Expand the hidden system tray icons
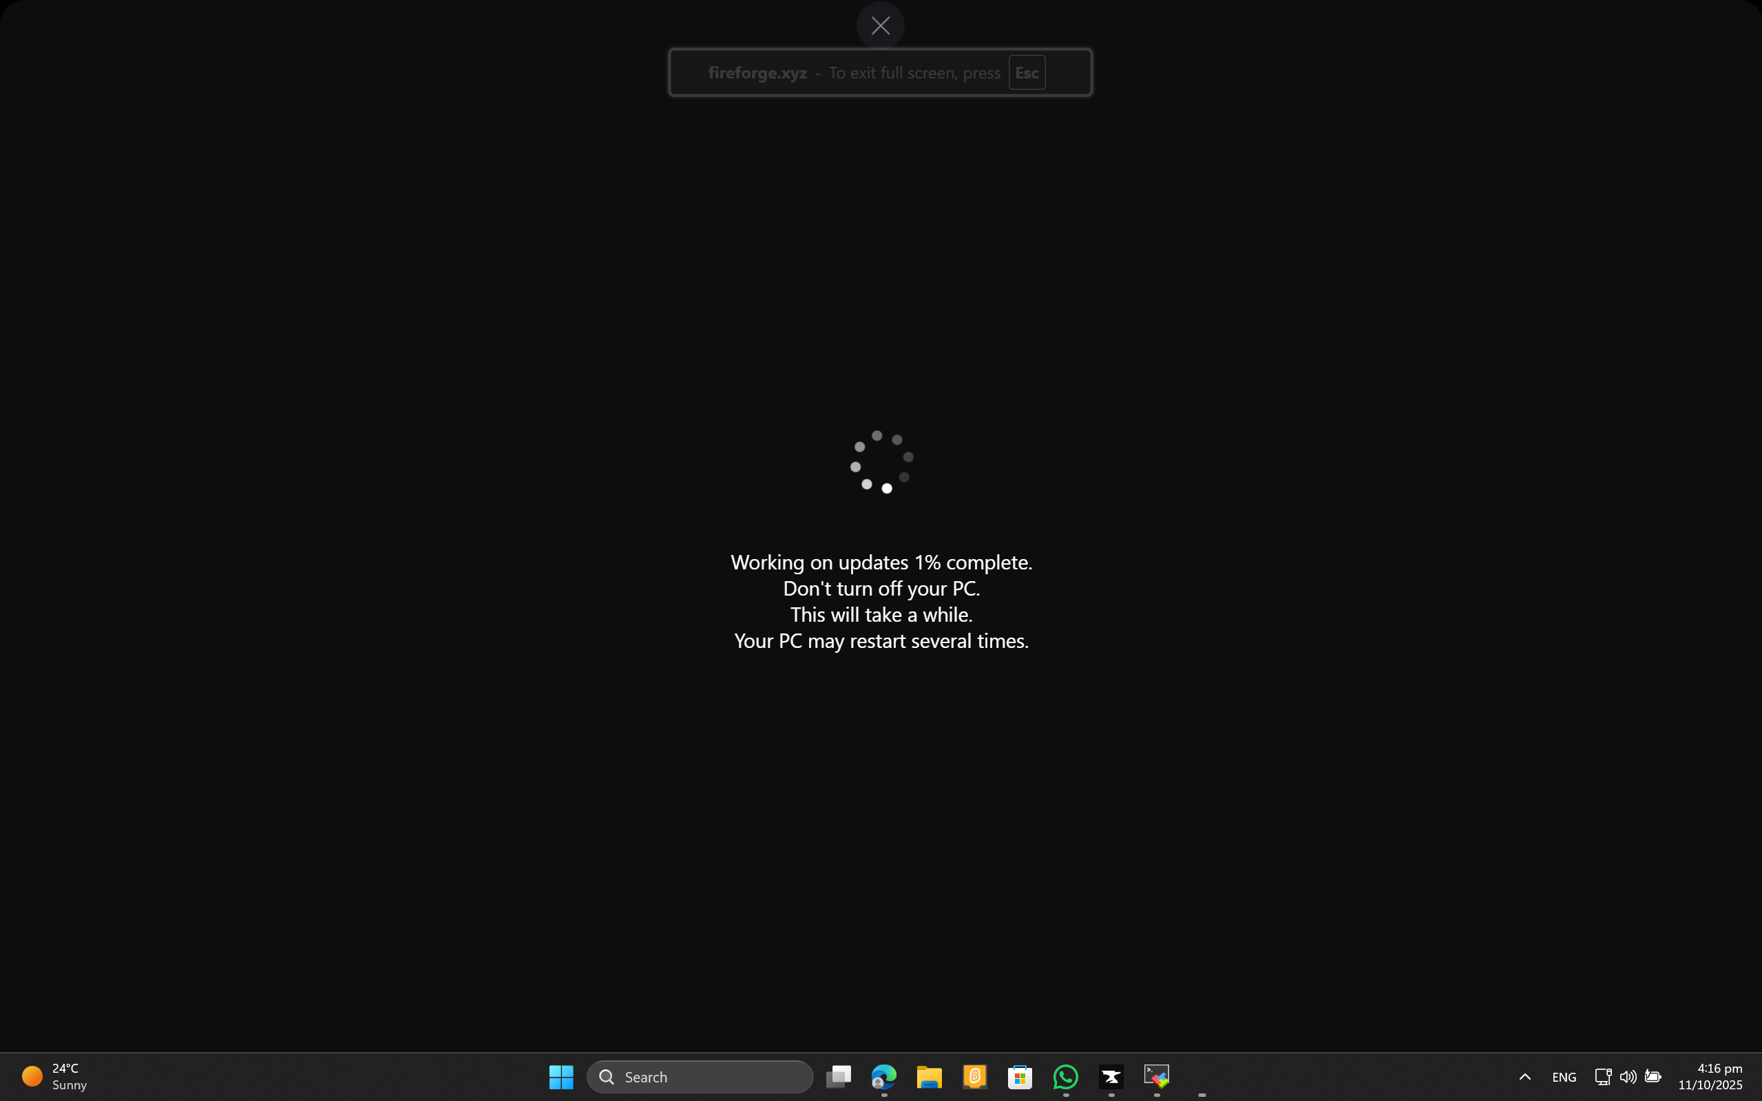Screen dimensions: 1762x1101 pos(1524,1076)
